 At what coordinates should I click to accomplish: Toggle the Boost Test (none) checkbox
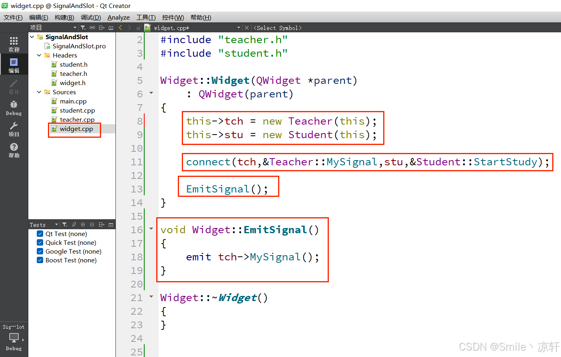[x=40, y=260]
